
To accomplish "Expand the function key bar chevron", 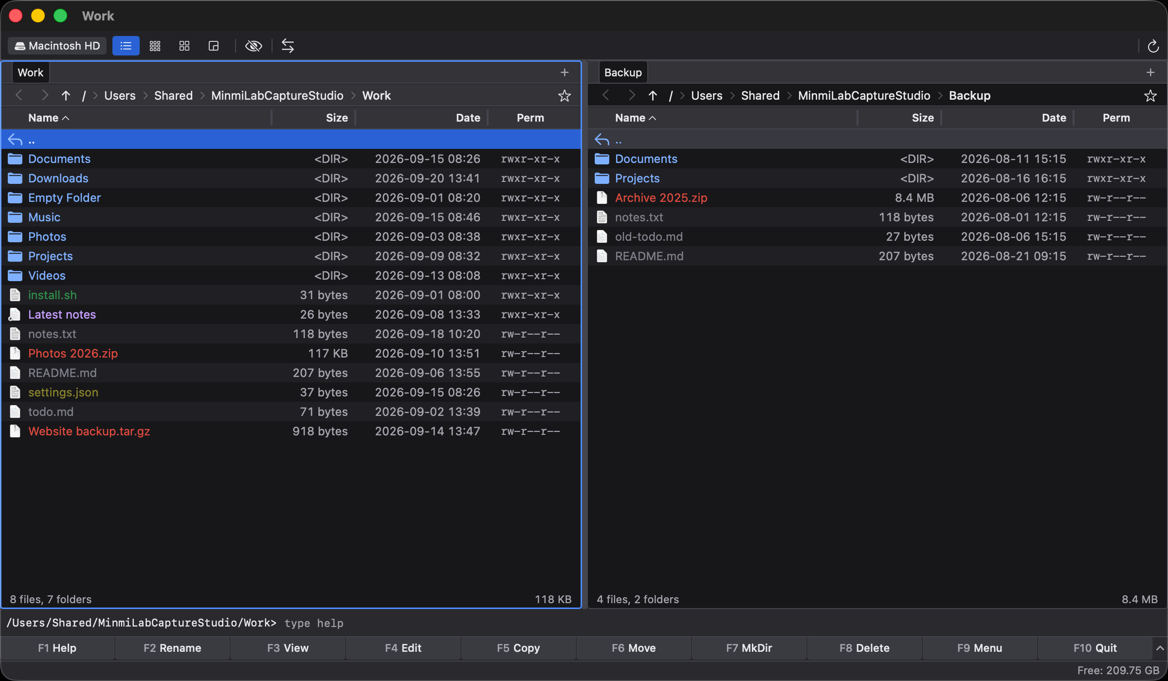I will 1160,648.
